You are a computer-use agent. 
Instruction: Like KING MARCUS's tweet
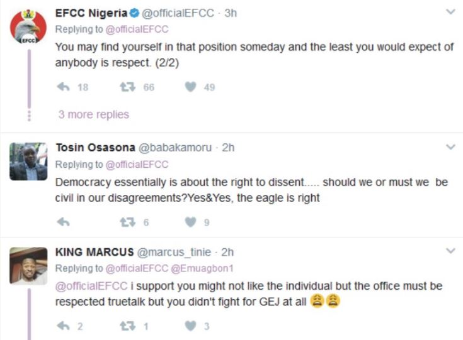(x=191, y=326)
